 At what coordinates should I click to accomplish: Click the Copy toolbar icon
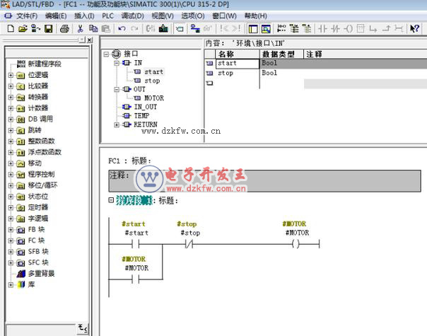(93, 28)
